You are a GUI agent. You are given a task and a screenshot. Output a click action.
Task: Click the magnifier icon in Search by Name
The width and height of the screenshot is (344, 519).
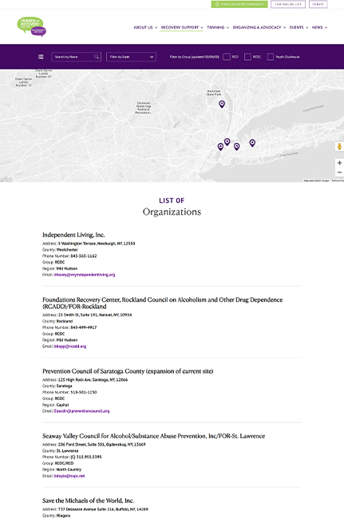click(x=97, y=57)
